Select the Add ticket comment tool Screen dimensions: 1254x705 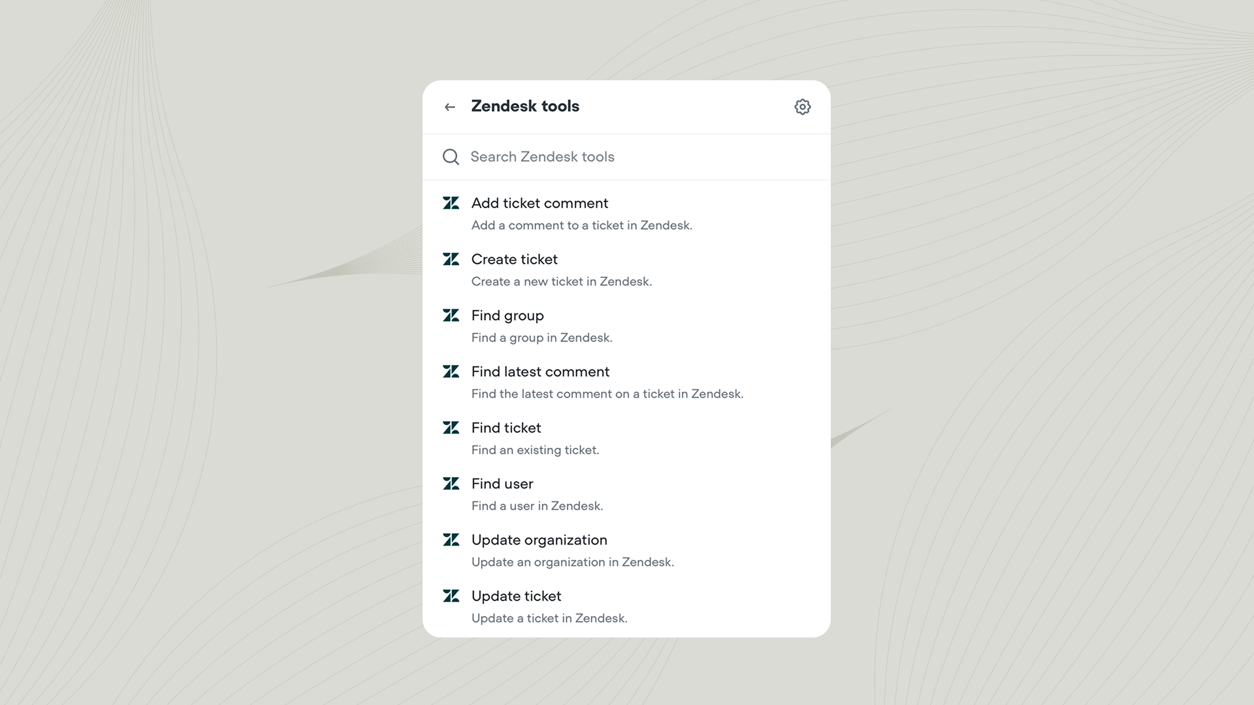click(539, 203)
